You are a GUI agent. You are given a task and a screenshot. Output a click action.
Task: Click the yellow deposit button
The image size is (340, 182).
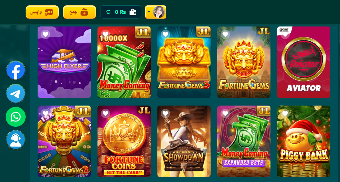(x=80, y=12)
